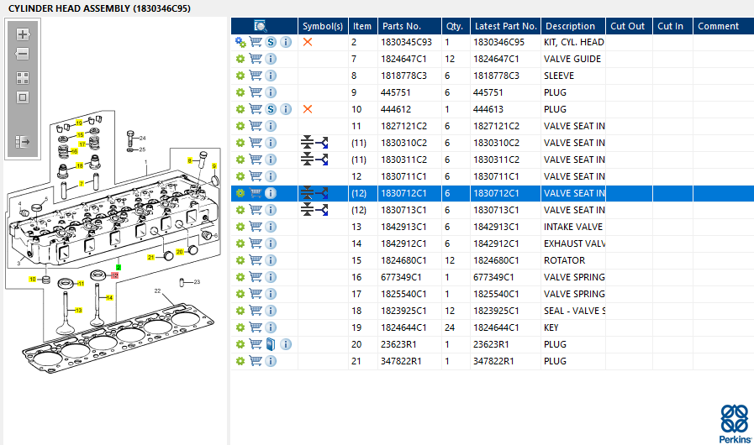
Task: Click callout 20 on the diagram
Action: (179, 252)
